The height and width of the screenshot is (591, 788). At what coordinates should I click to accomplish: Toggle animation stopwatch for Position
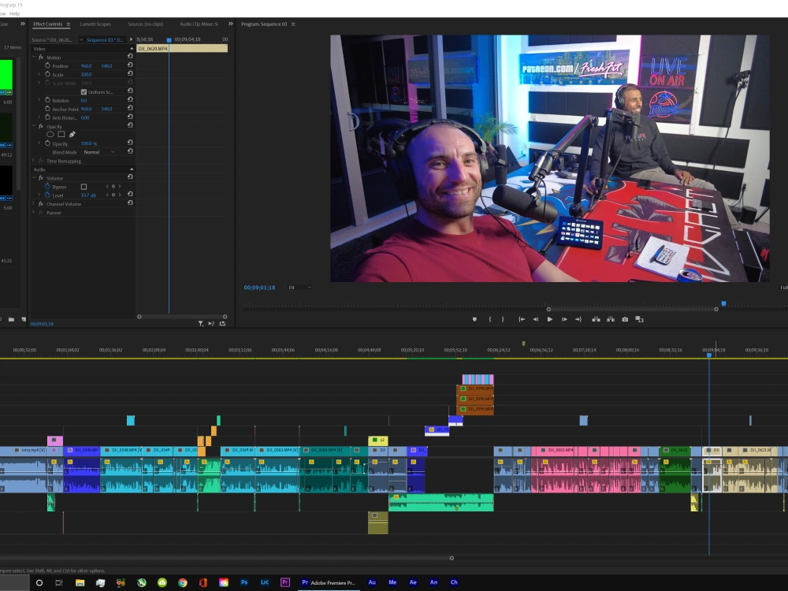pyautogui.click(x=48, y=65)
